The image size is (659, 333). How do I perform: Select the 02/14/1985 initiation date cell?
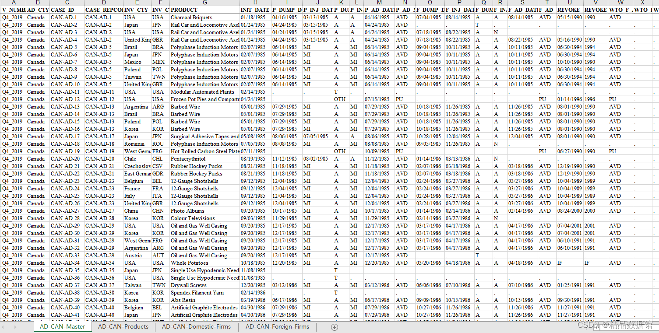[255, 92]
